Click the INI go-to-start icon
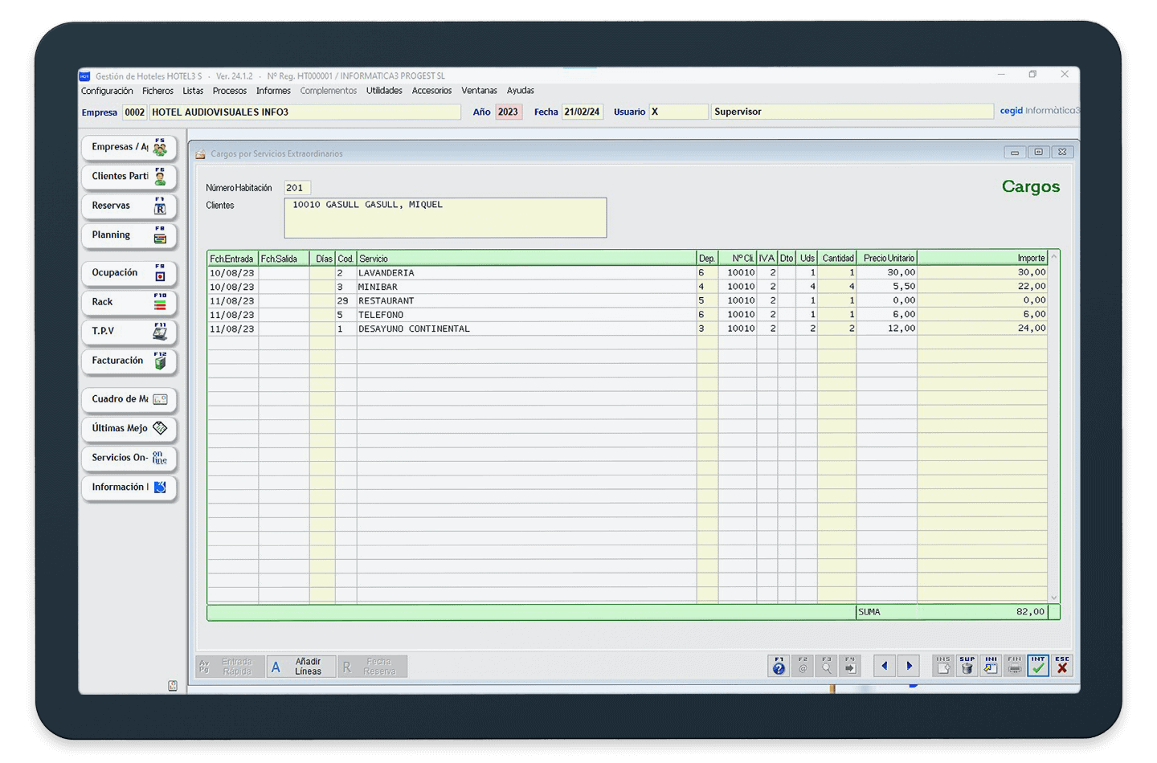 (991, 666)
